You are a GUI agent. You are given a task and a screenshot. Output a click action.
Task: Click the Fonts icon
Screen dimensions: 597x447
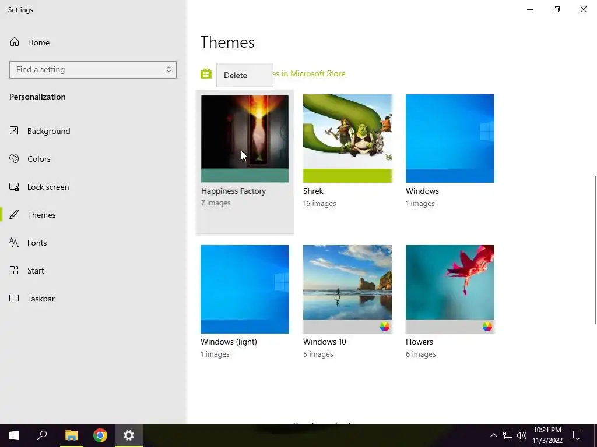[x=14, y=243]
